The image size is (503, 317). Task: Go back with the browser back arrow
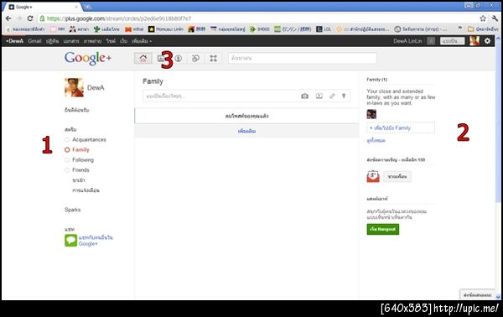click(x=8, y=18)
